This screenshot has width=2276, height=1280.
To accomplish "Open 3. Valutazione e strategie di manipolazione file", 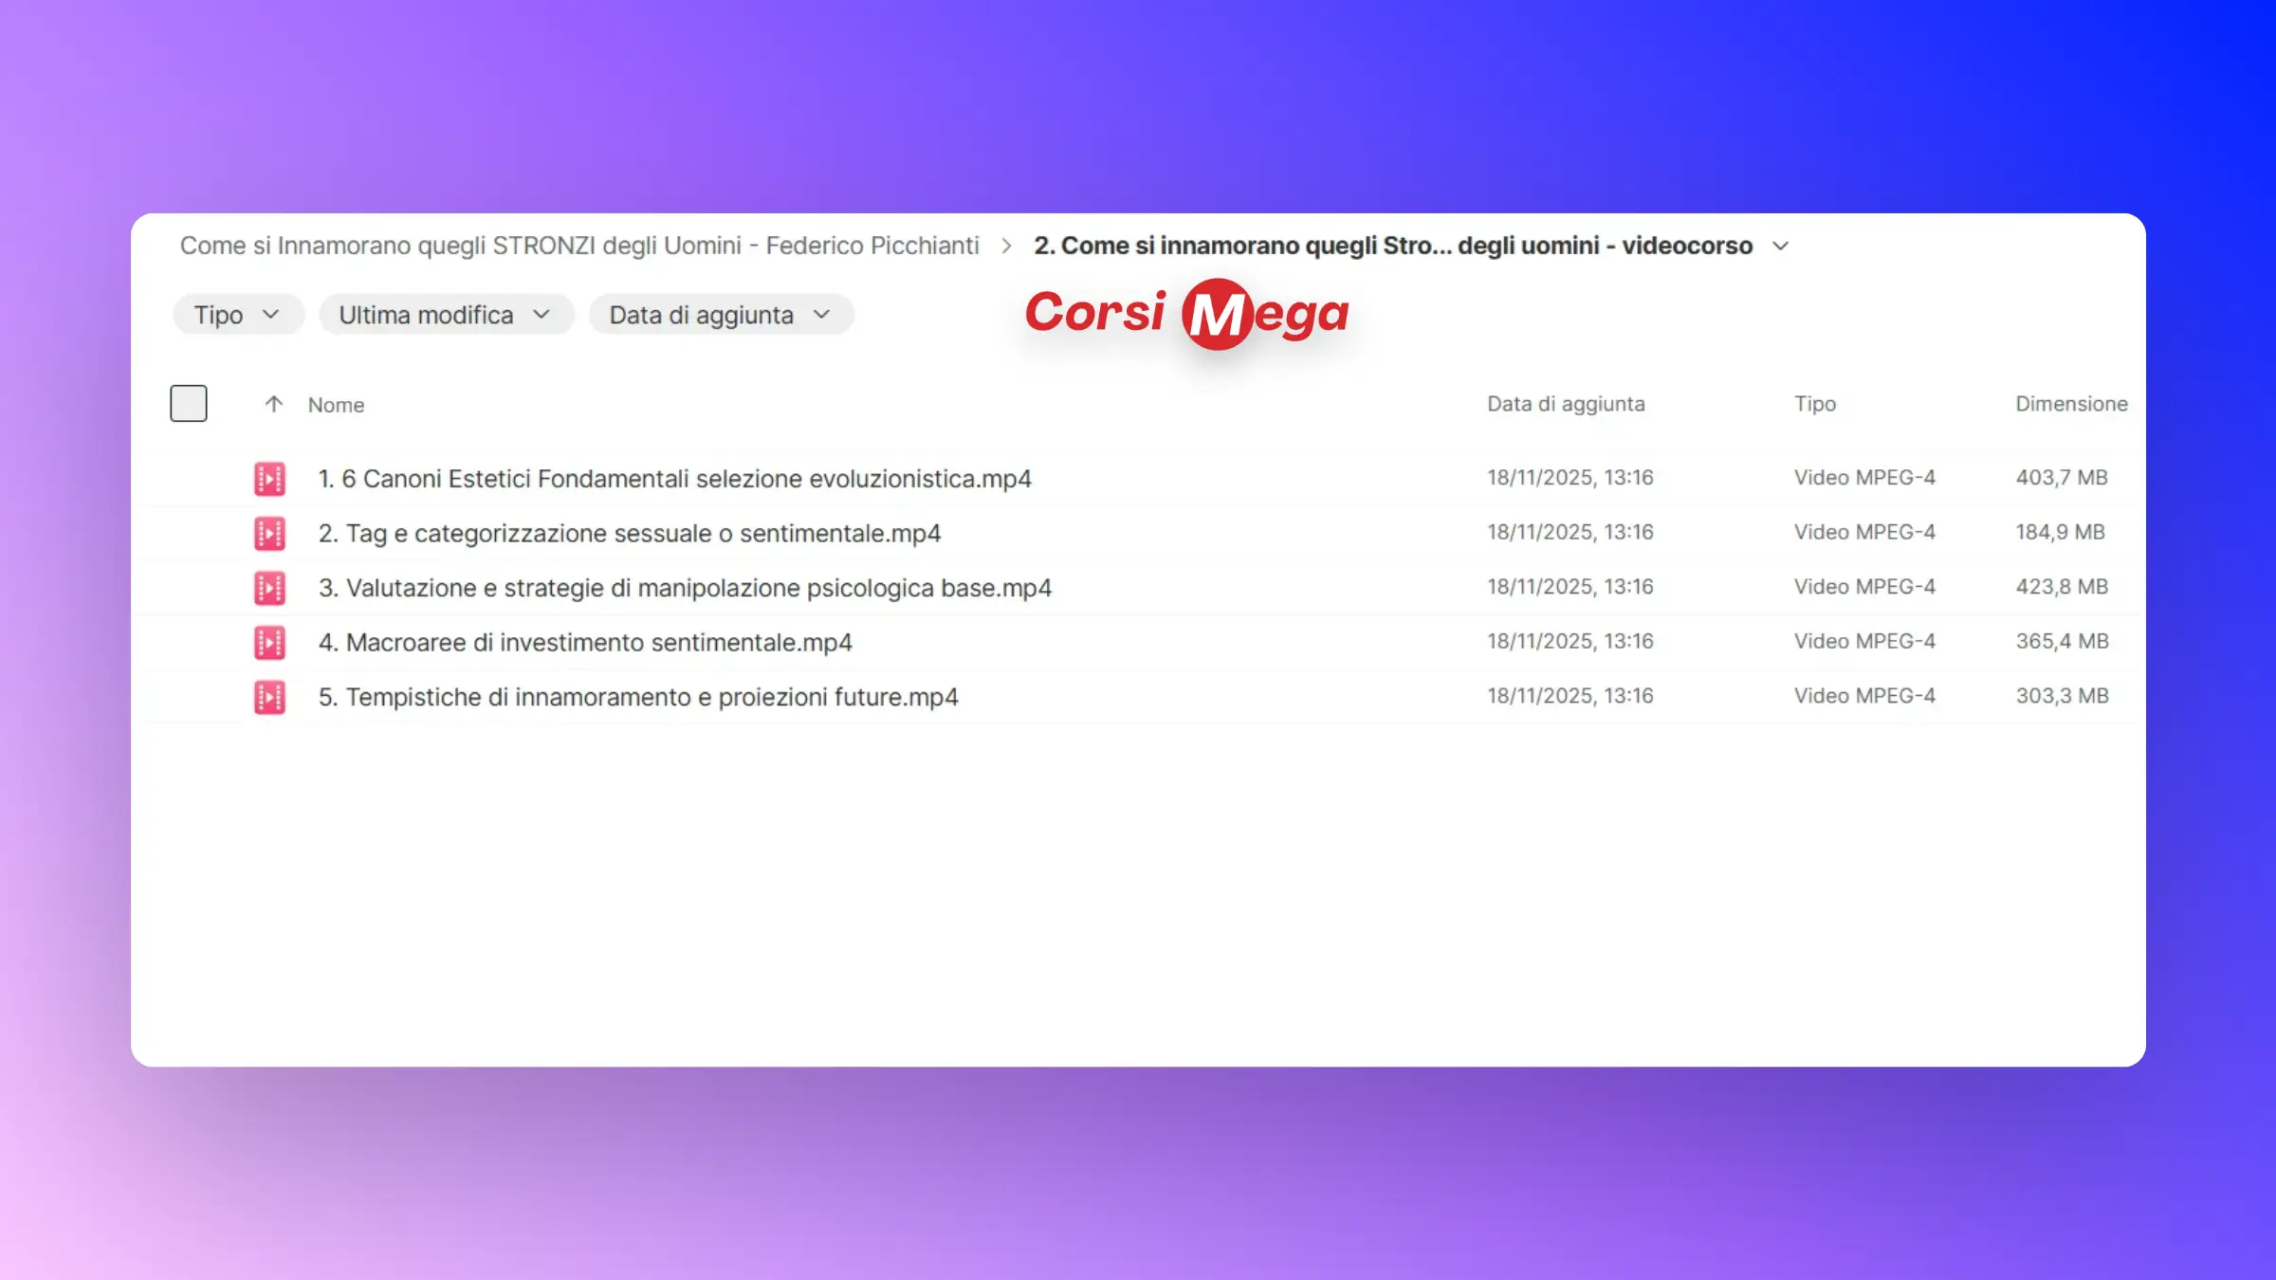I will click(685, 588).
